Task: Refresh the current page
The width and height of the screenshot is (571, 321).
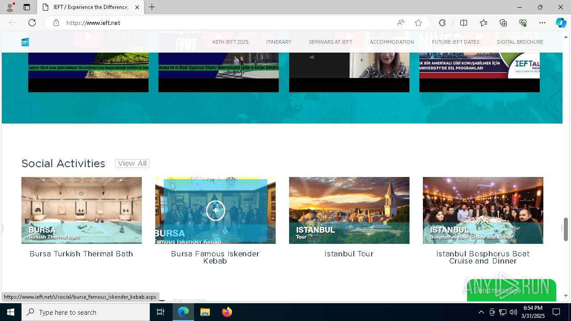Action: coord(32,23)
